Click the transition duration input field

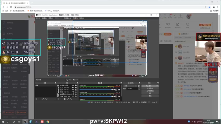[132, 88]
